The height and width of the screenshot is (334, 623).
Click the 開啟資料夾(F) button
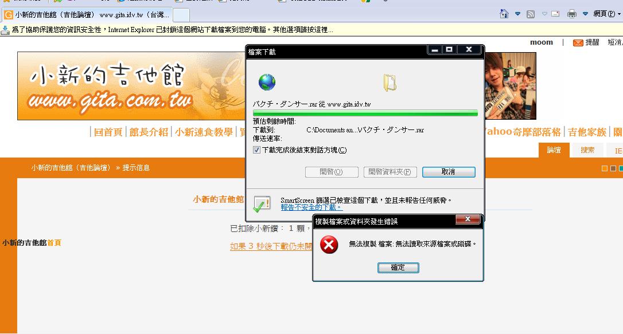390,172
